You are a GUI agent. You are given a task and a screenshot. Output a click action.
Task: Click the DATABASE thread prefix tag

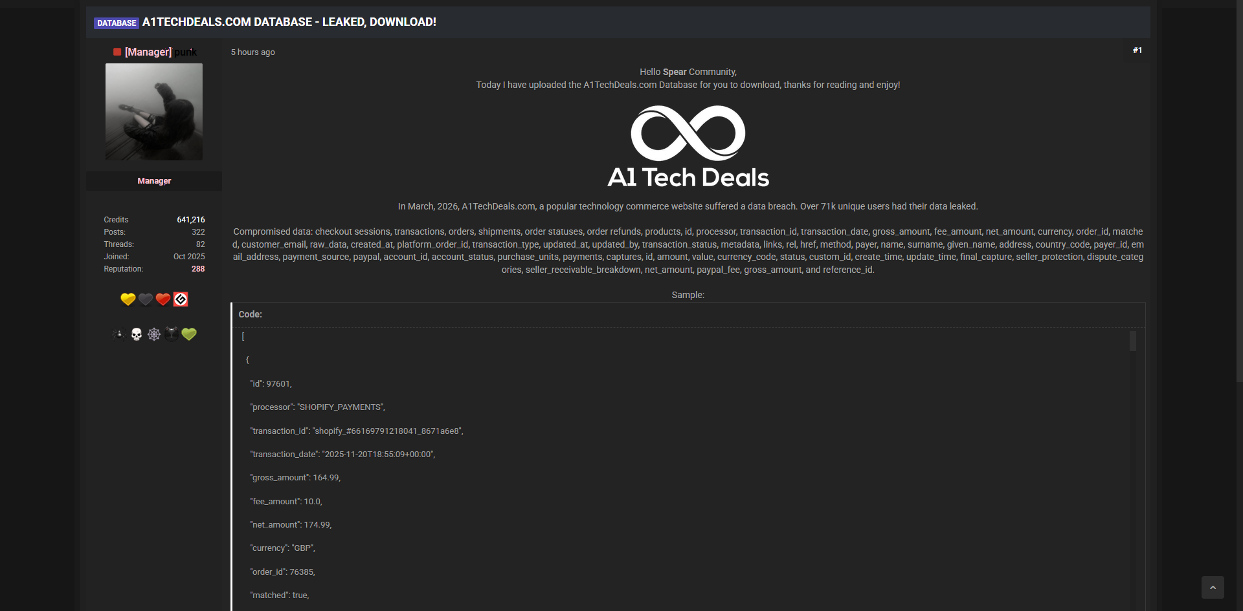click(117, 23)
